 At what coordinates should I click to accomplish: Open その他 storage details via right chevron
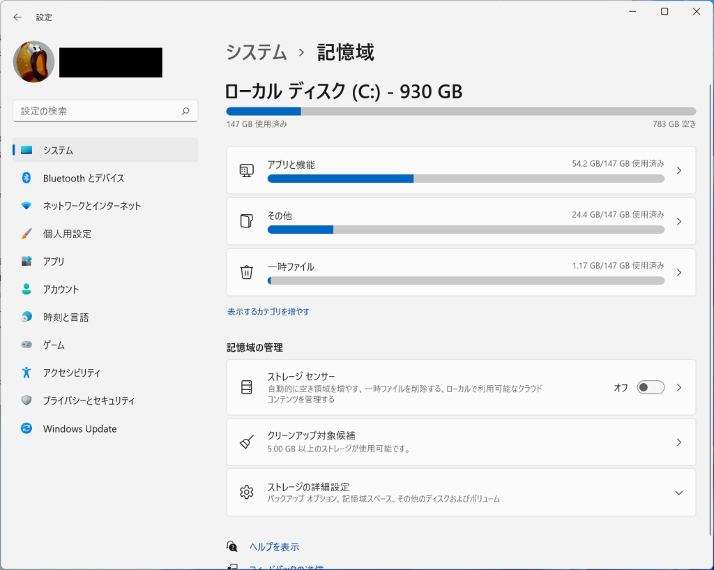[679, 221]
